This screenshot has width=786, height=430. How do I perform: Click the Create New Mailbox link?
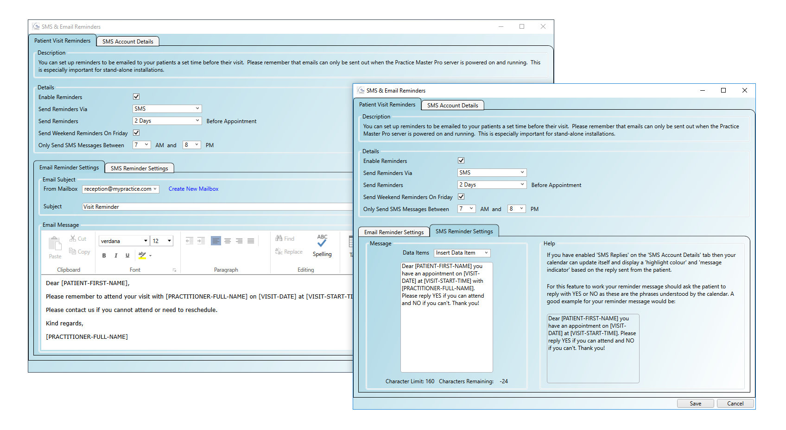(x=193, y=189)
